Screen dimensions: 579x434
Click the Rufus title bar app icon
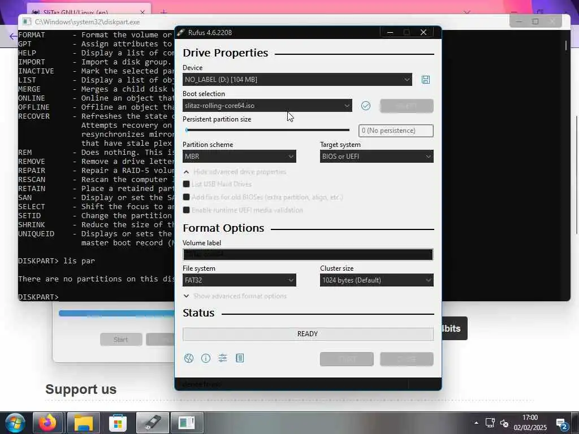point(180,32)
